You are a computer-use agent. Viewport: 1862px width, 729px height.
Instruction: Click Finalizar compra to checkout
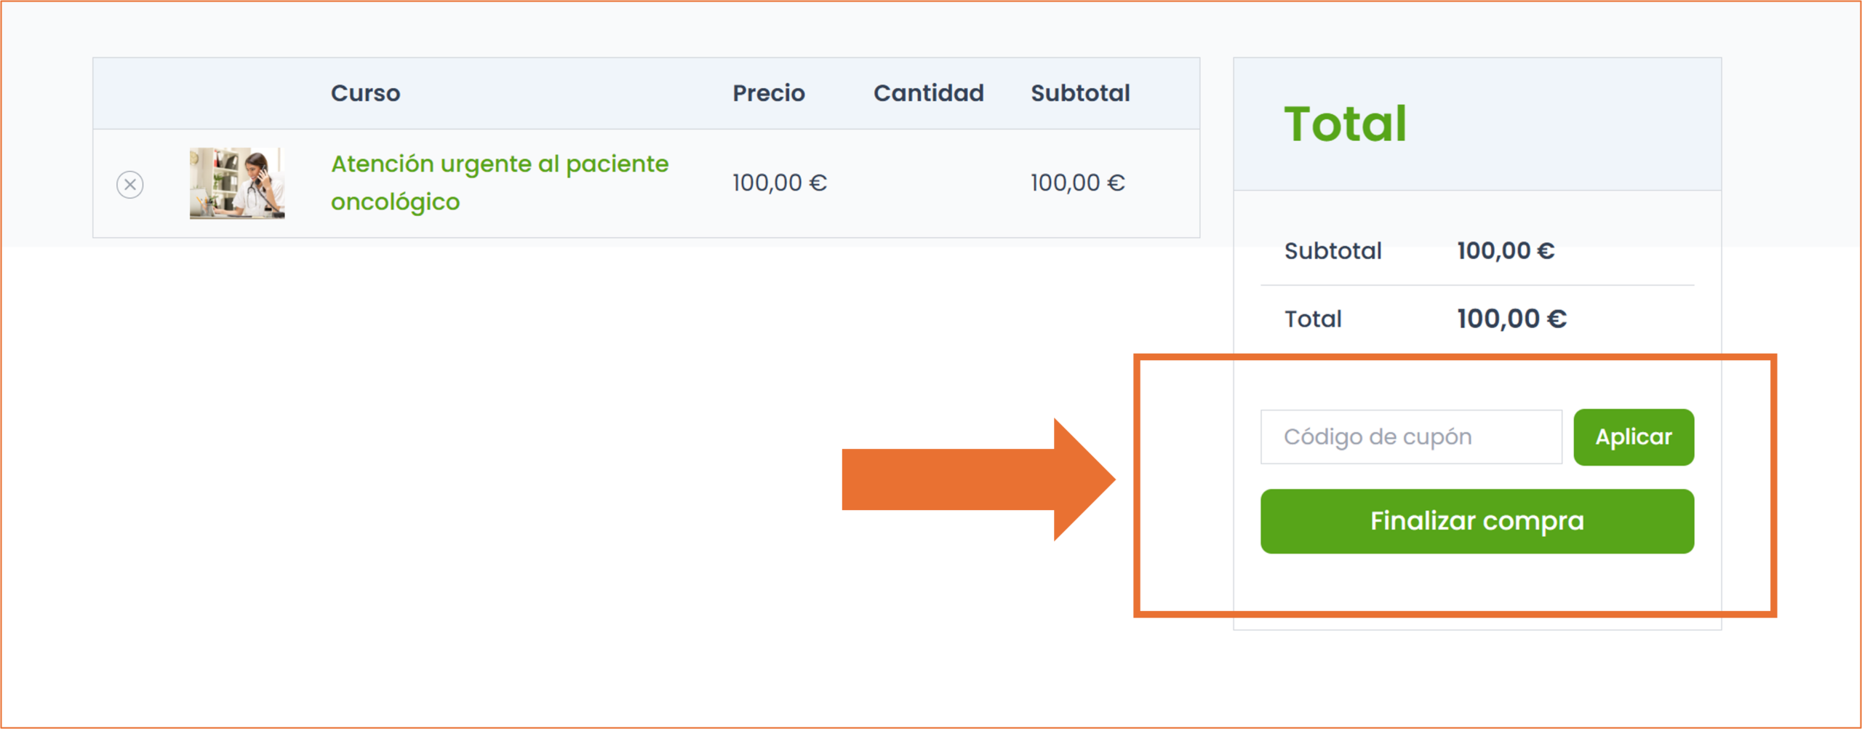[1477, 520]
